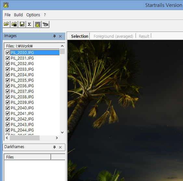
Task: Click the file list scroll up arrow
Action: (62, 46)
